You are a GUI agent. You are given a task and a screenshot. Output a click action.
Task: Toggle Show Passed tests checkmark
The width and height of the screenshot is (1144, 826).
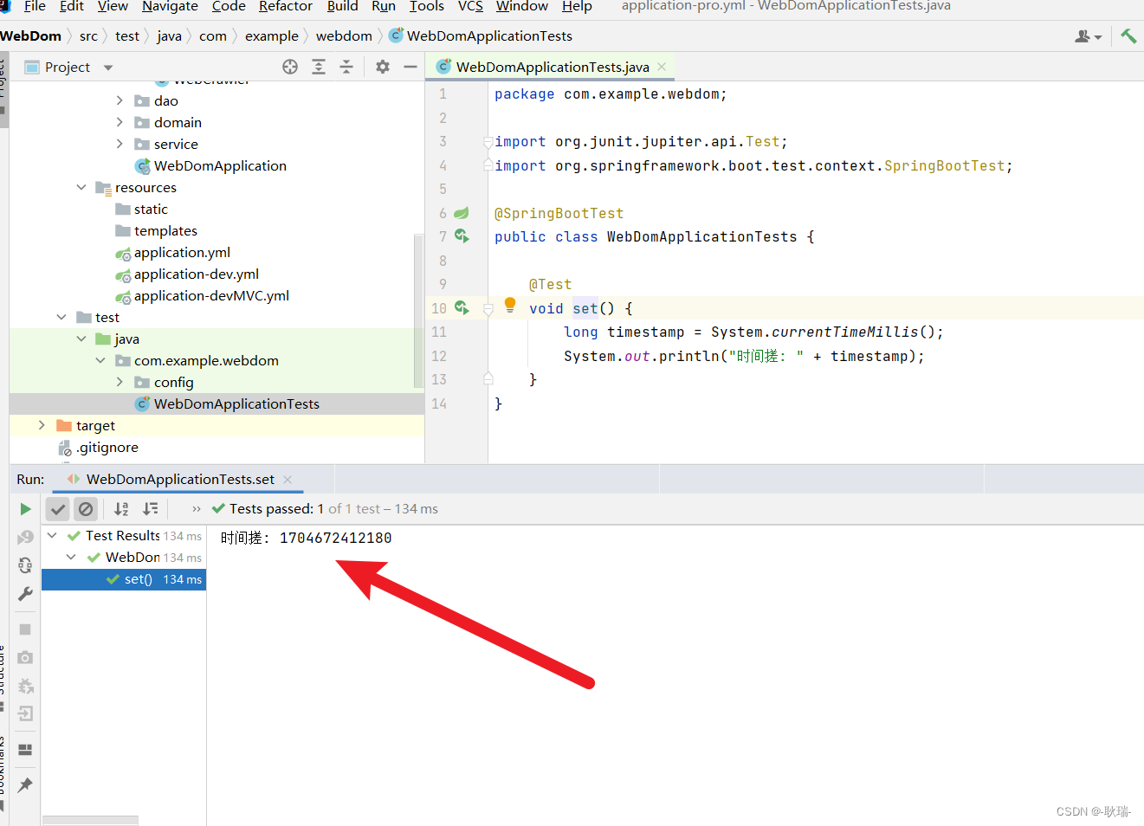(58, 509)
